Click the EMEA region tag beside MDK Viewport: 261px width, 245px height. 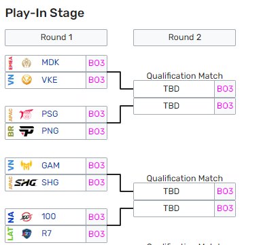coord(10,63)
